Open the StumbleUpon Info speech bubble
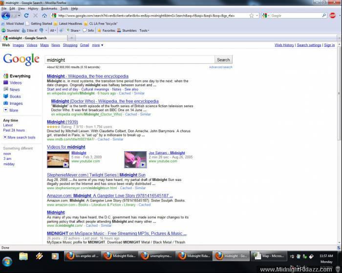The image size is (342, 273). (88, 31)
